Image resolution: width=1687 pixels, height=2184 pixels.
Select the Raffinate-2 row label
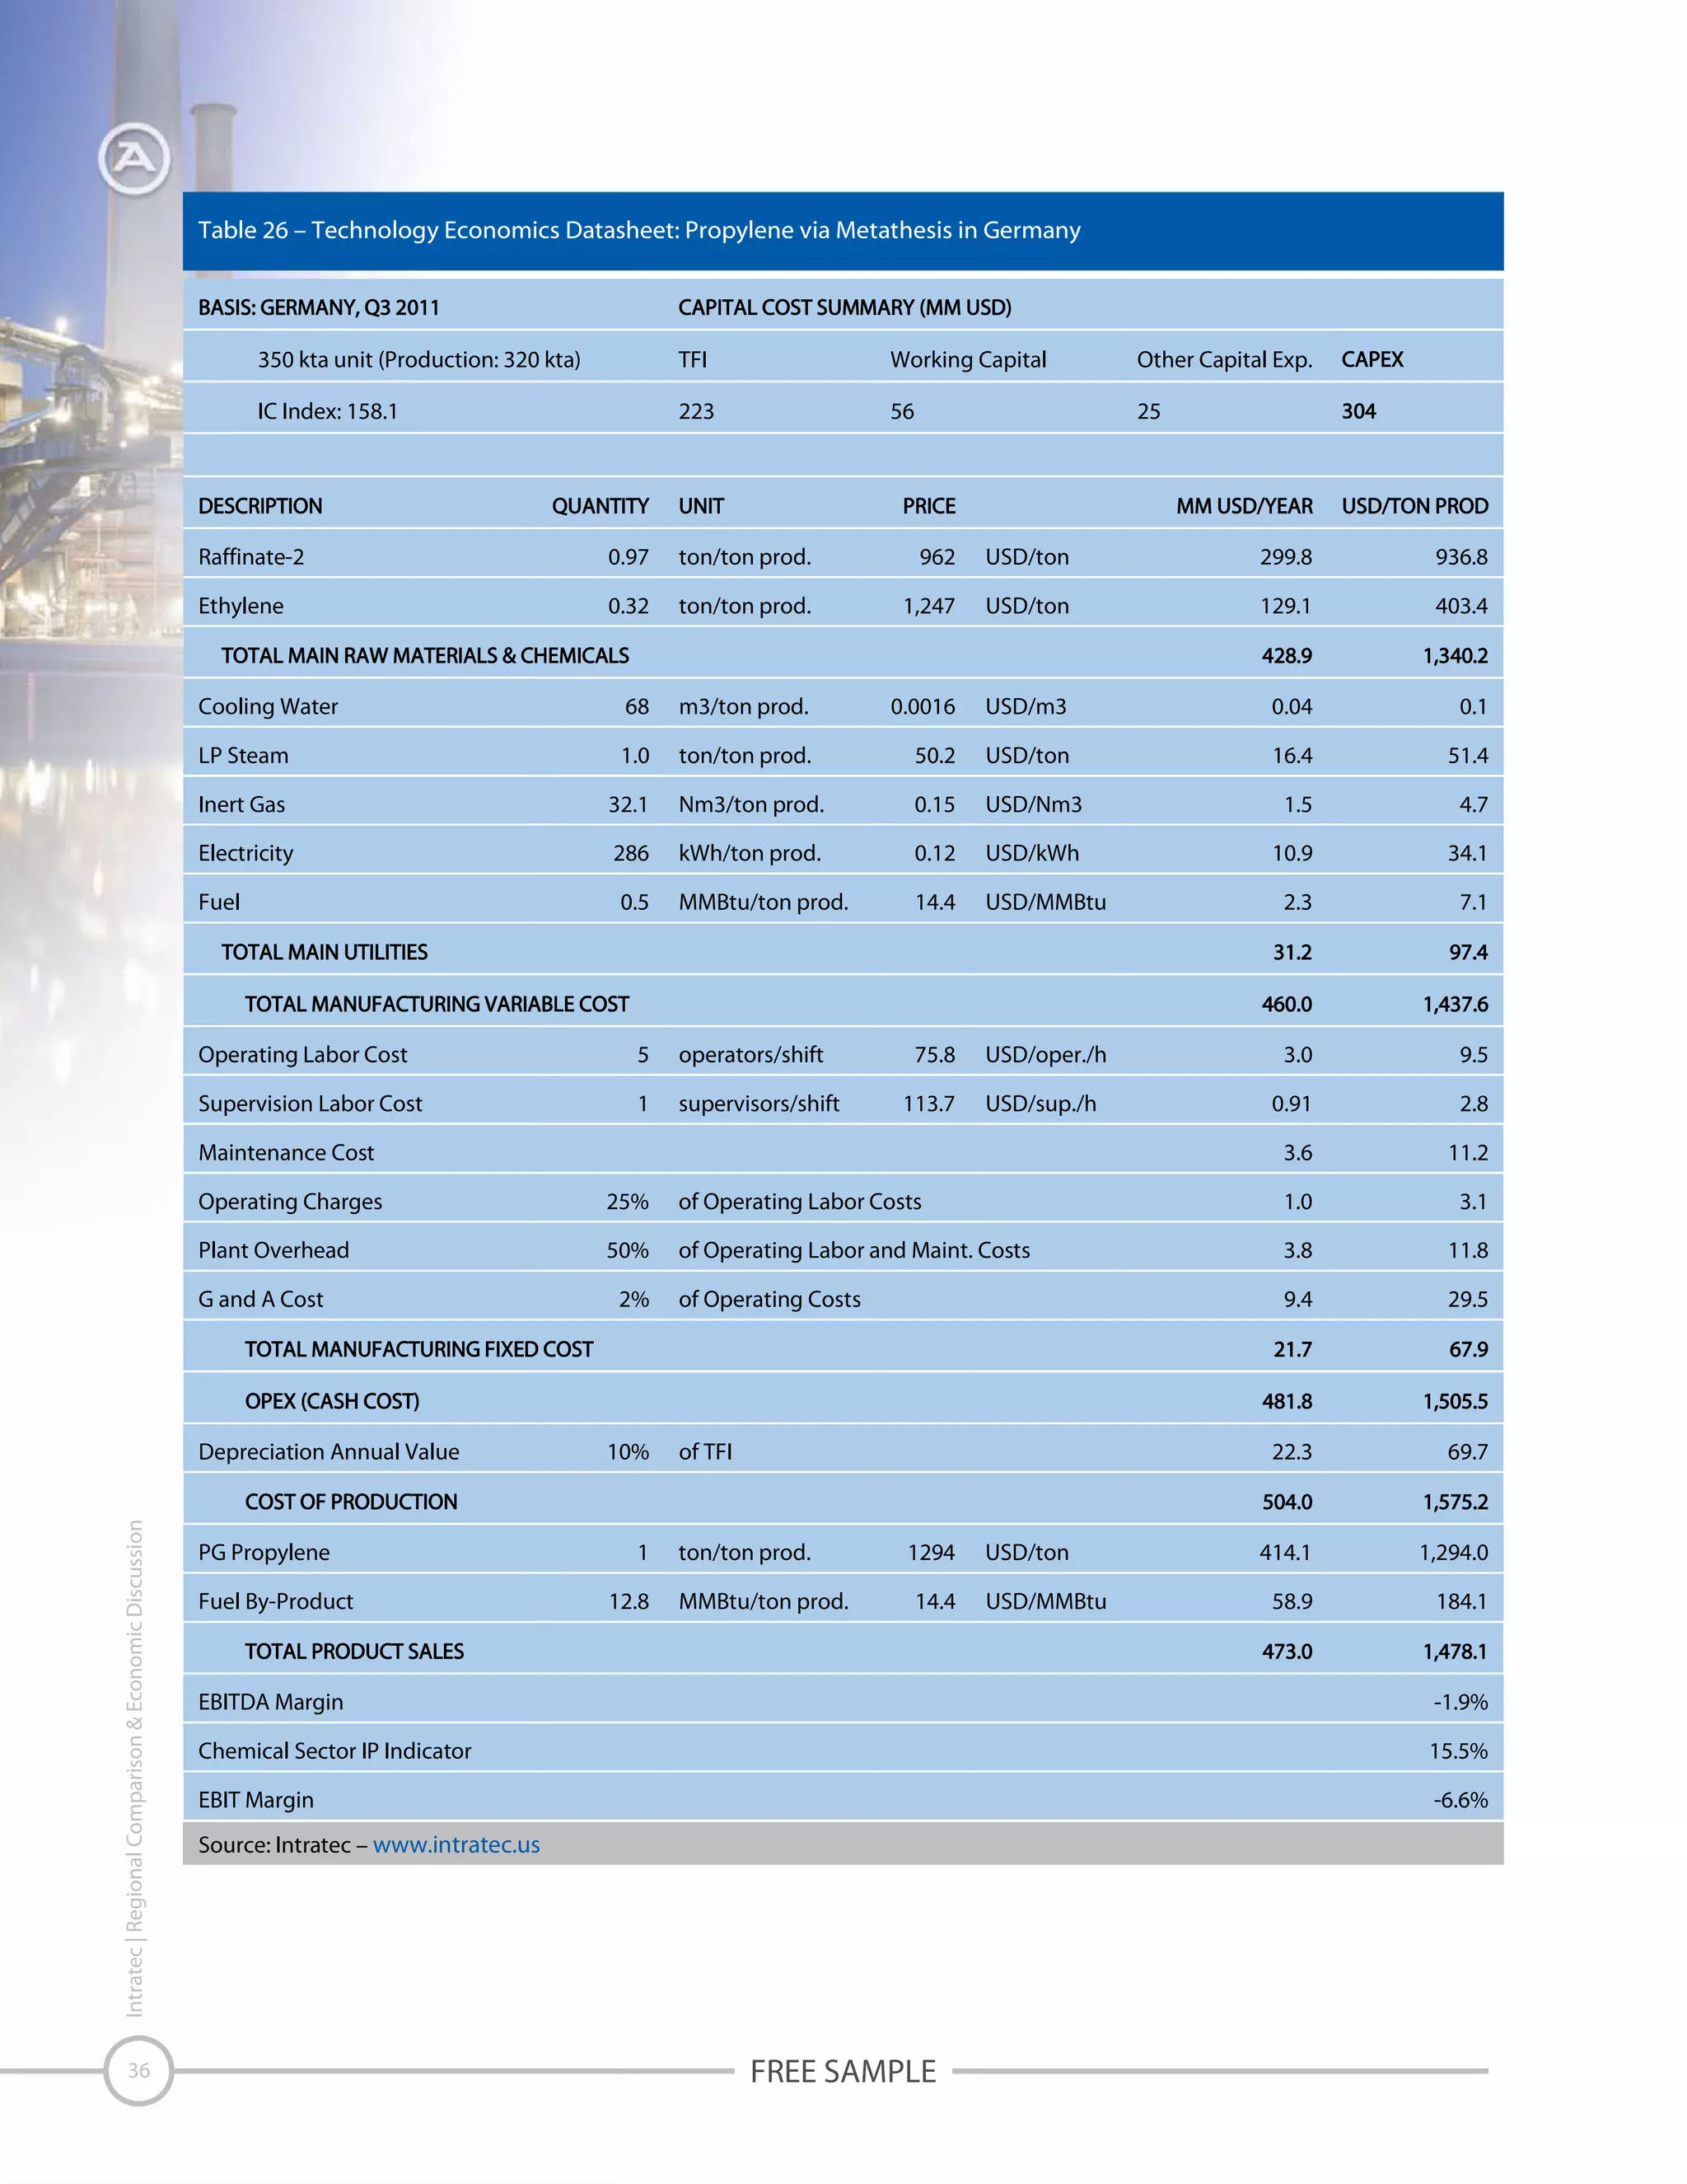[251, 557]
